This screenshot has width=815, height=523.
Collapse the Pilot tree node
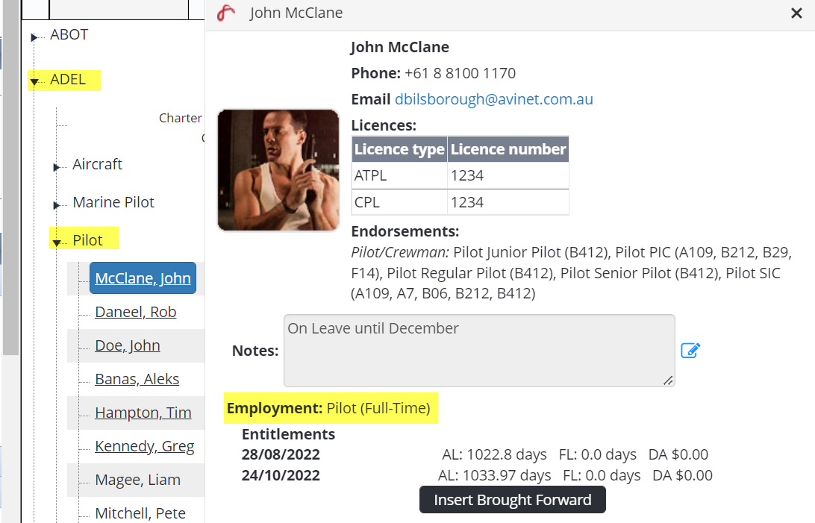[57, 242]
